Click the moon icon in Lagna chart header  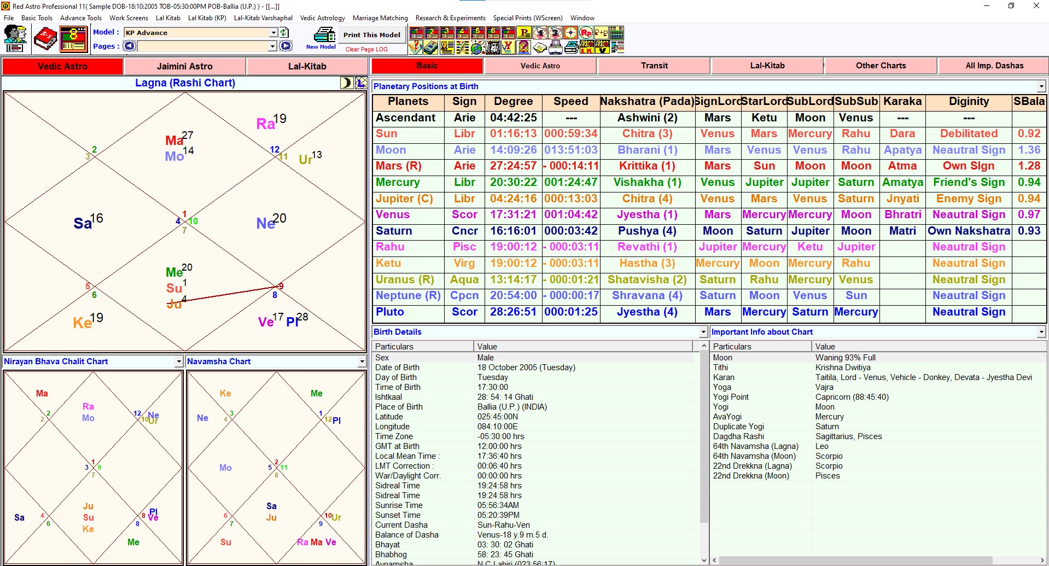(x=346, y=83)
